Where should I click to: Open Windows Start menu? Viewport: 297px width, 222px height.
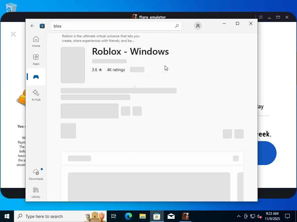[7, 216]
